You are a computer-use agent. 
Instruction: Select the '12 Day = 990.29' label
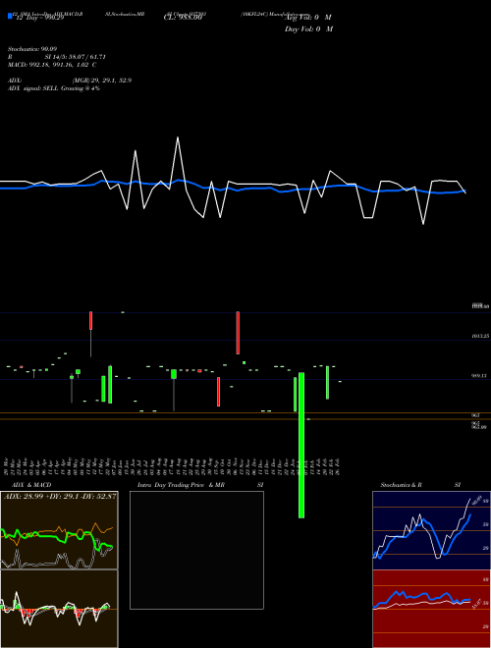click(x=38, y=18)
